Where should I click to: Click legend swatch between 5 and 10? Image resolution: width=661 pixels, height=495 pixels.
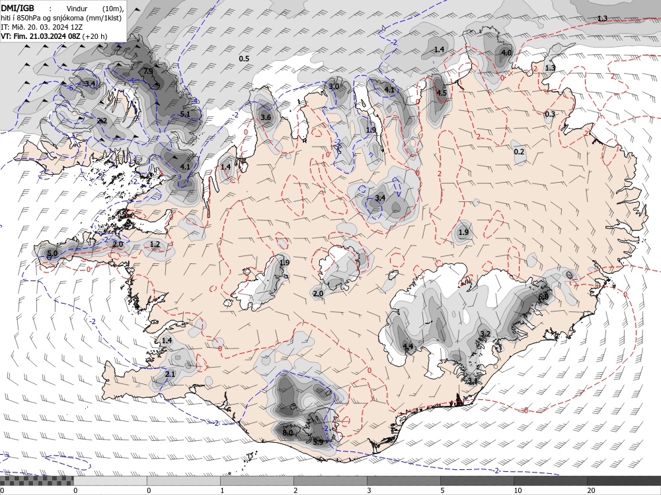[x=477, y=480]
